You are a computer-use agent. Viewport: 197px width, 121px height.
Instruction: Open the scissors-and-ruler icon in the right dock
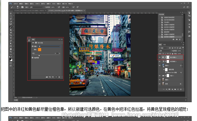pyautogui.click(x=189, y=32)
